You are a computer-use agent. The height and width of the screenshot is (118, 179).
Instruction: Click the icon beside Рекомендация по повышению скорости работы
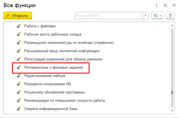coord(19,100)
